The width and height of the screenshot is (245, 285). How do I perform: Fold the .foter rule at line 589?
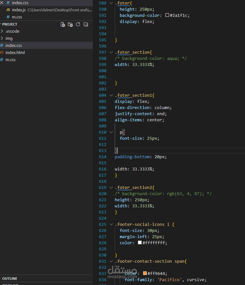tap(111, 3)
